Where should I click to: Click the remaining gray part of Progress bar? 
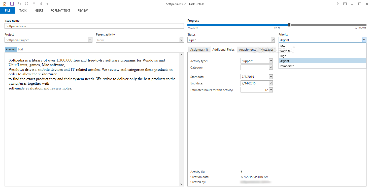[x=328, y=25]
